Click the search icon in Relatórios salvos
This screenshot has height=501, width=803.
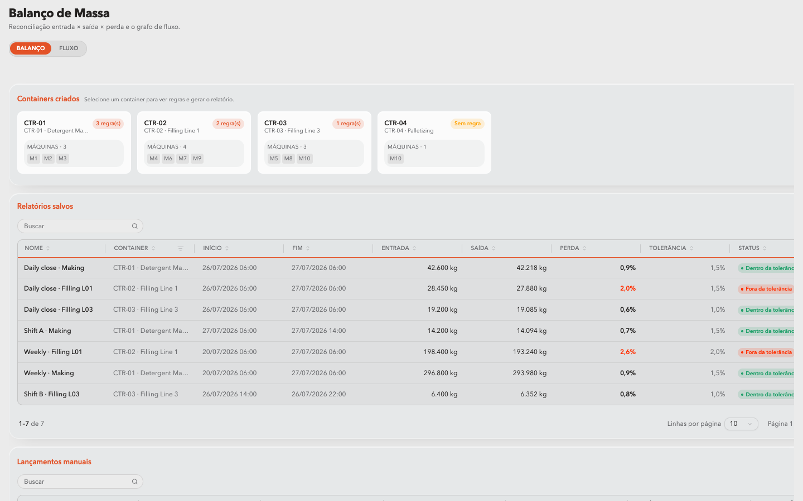tap(134, 226)
